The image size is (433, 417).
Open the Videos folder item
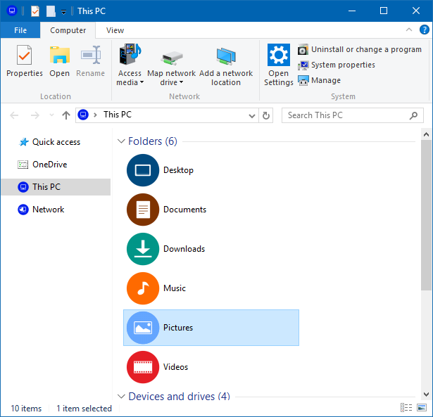point(211,367)
